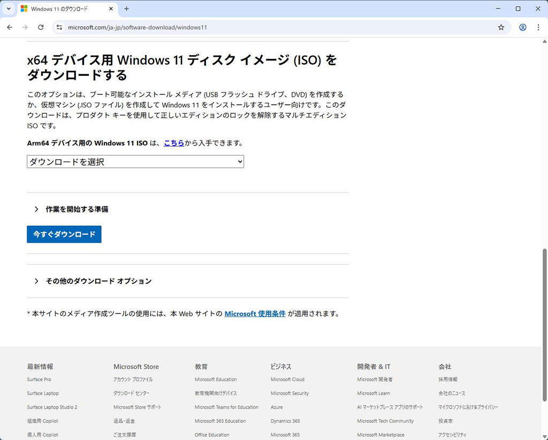Open the ダウンロードを選択 dropdown
The height and width of the screenshot is (440, 548).
pyautogui.click(x=135, y=161)
